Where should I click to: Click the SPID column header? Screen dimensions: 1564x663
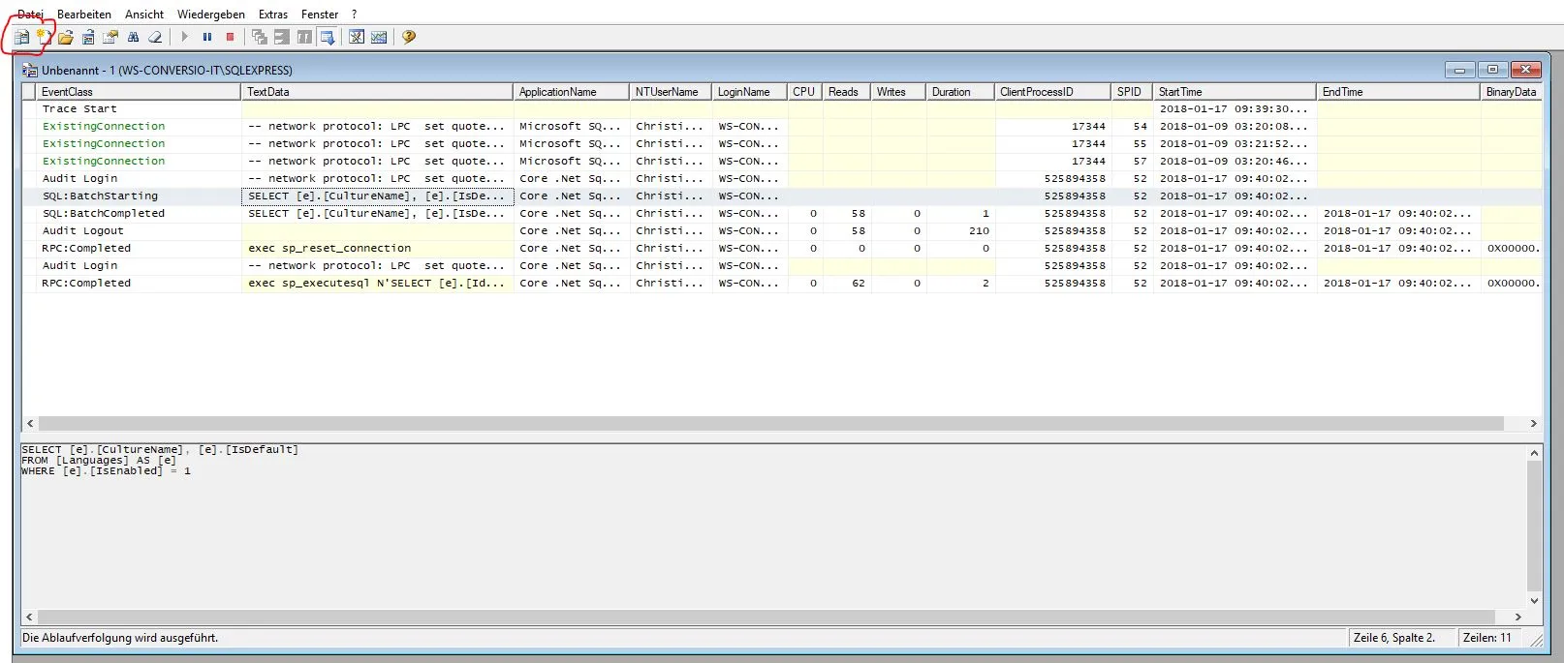1132,92
